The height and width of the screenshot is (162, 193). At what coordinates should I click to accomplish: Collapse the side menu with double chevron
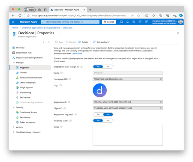[x=48, y=42]
